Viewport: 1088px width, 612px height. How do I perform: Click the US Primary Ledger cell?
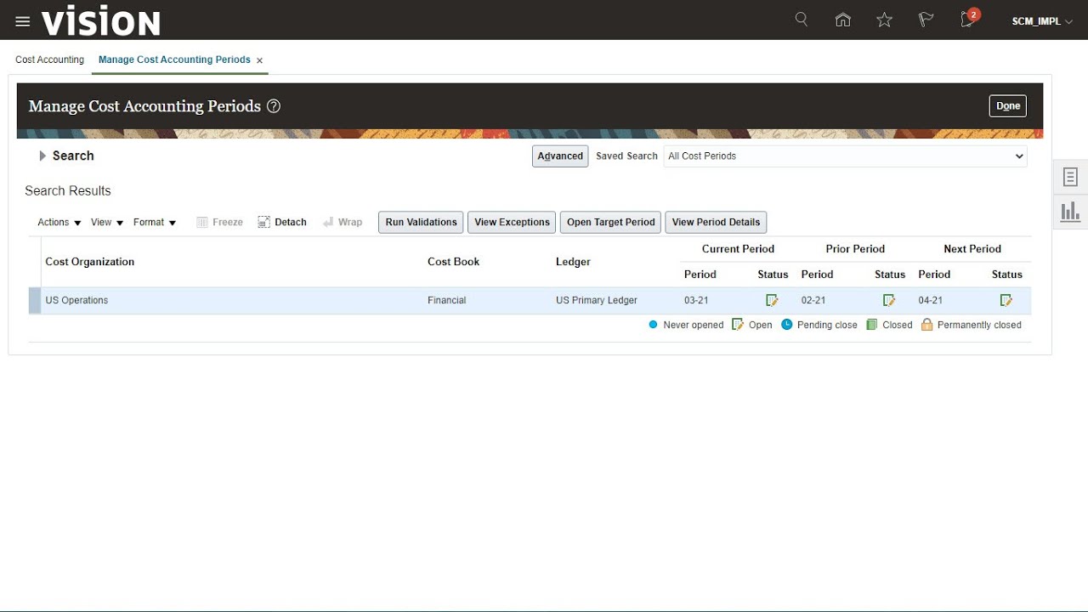(x=596, y=300)
